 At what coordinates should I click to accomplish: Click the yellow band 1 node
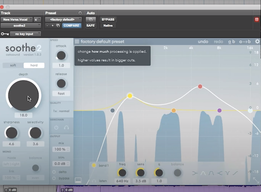(130, 96)
